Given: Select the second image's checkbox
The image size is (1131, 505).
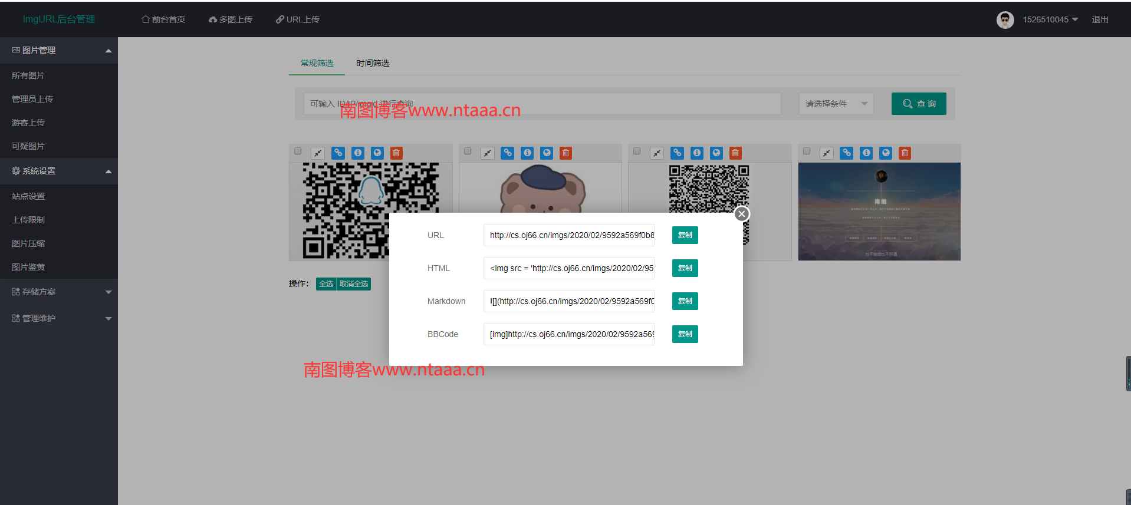Looking at the screenshot, I should (x=468, y=151).
